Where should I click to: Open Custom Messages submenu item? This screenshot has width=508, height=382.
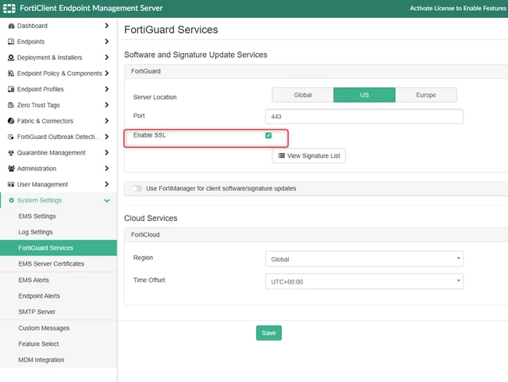tap(59, 328)
